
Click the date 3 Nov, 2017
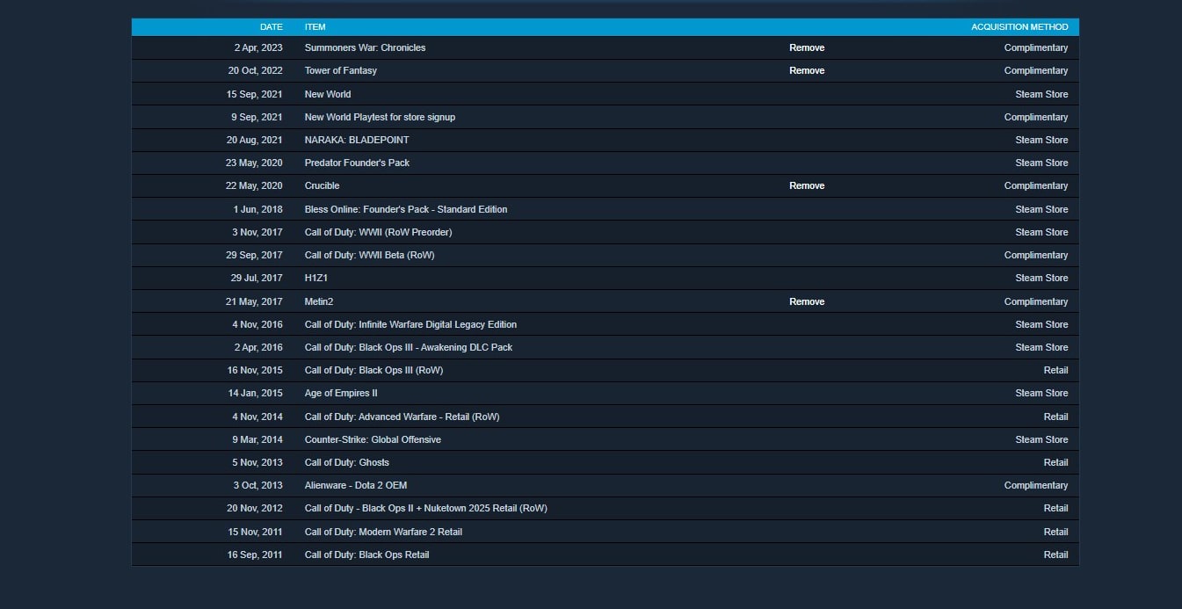click(257, 232)
